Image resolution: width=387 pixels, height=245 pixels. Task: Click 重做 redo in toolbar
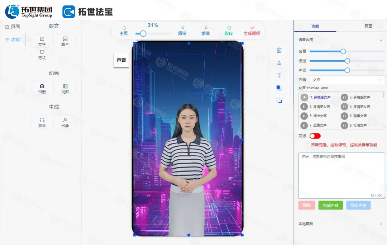(x=206, y=30)
